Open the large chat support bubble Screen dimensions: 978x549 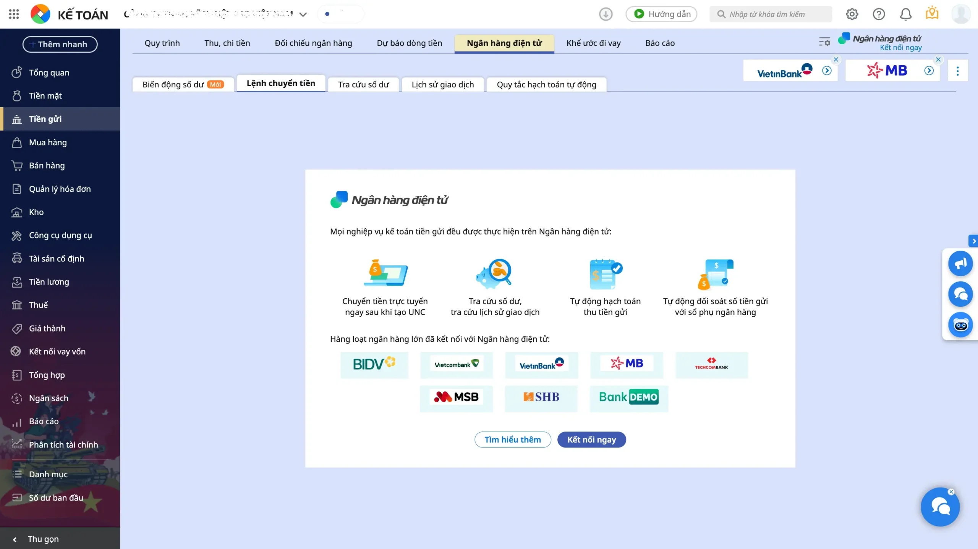click(x=940, y=507)
